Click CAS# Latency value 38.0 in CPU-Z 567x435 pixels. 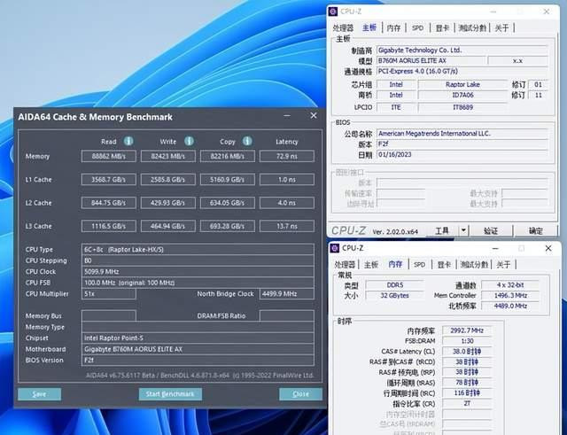click(467, 352)
